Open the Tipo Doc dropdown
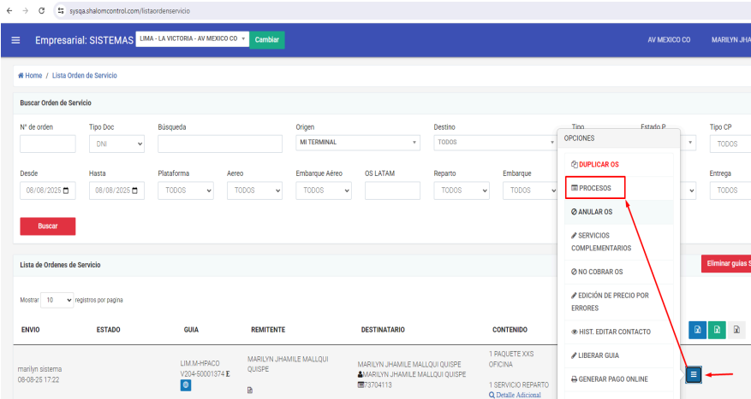Image resolution: width=751 pixels, height=399 pixels. [x=116, y=144]
